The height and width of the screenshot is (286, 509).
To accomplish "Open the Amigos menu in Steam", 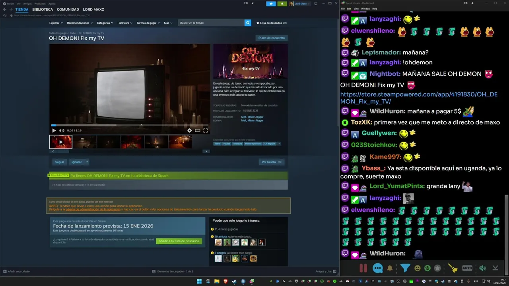I will 27,4.
